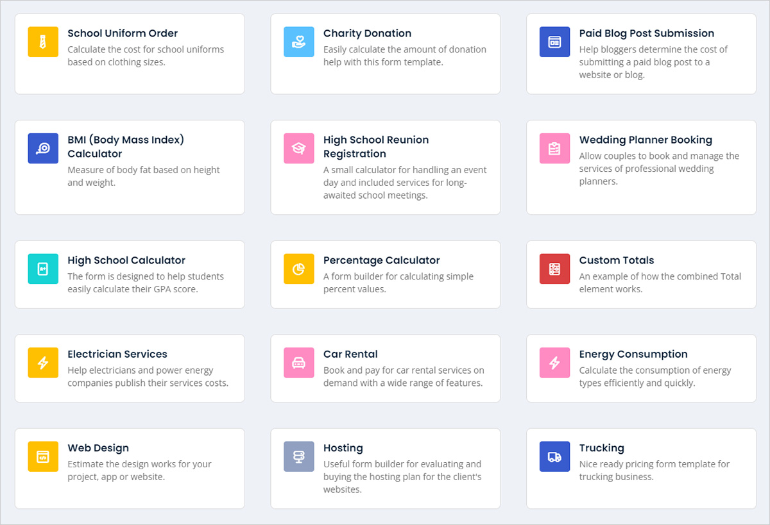Click the Trucking truck icon

(x=555, y=456)
